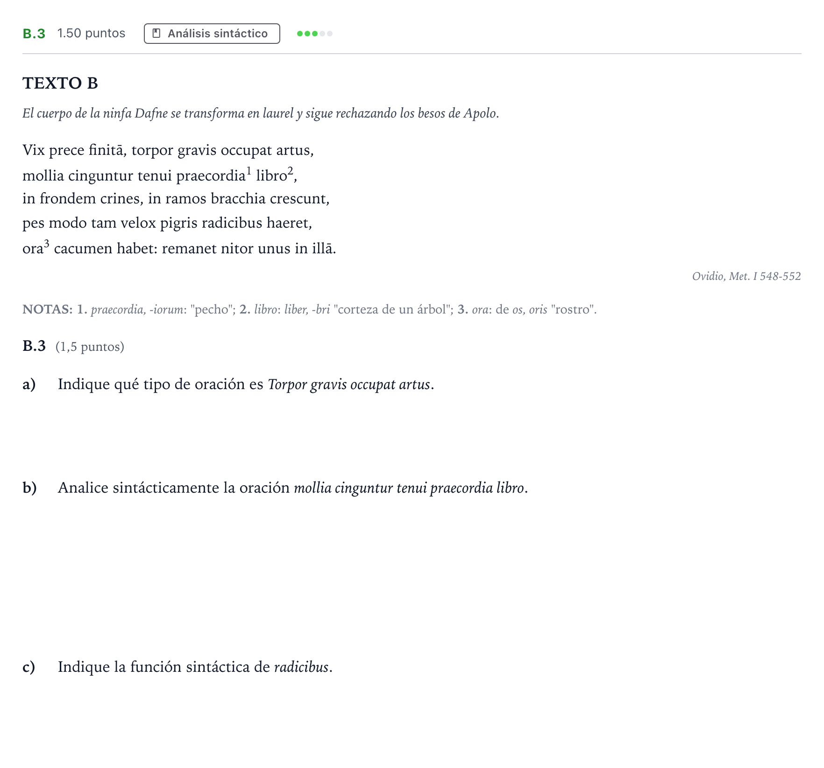Click question c) about radicibus
The width and height of the screenshot is (824, 768).
(x=178, y=667)
